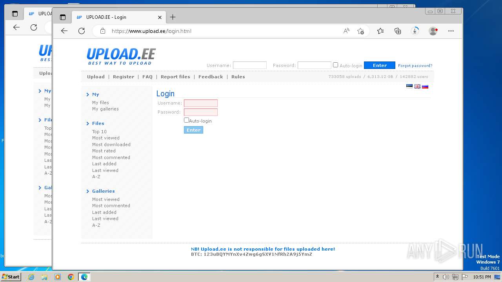This screenshot has width=502, height=282.
Task: Open the FAQ menu item
Action: click(x=147, y=77)
